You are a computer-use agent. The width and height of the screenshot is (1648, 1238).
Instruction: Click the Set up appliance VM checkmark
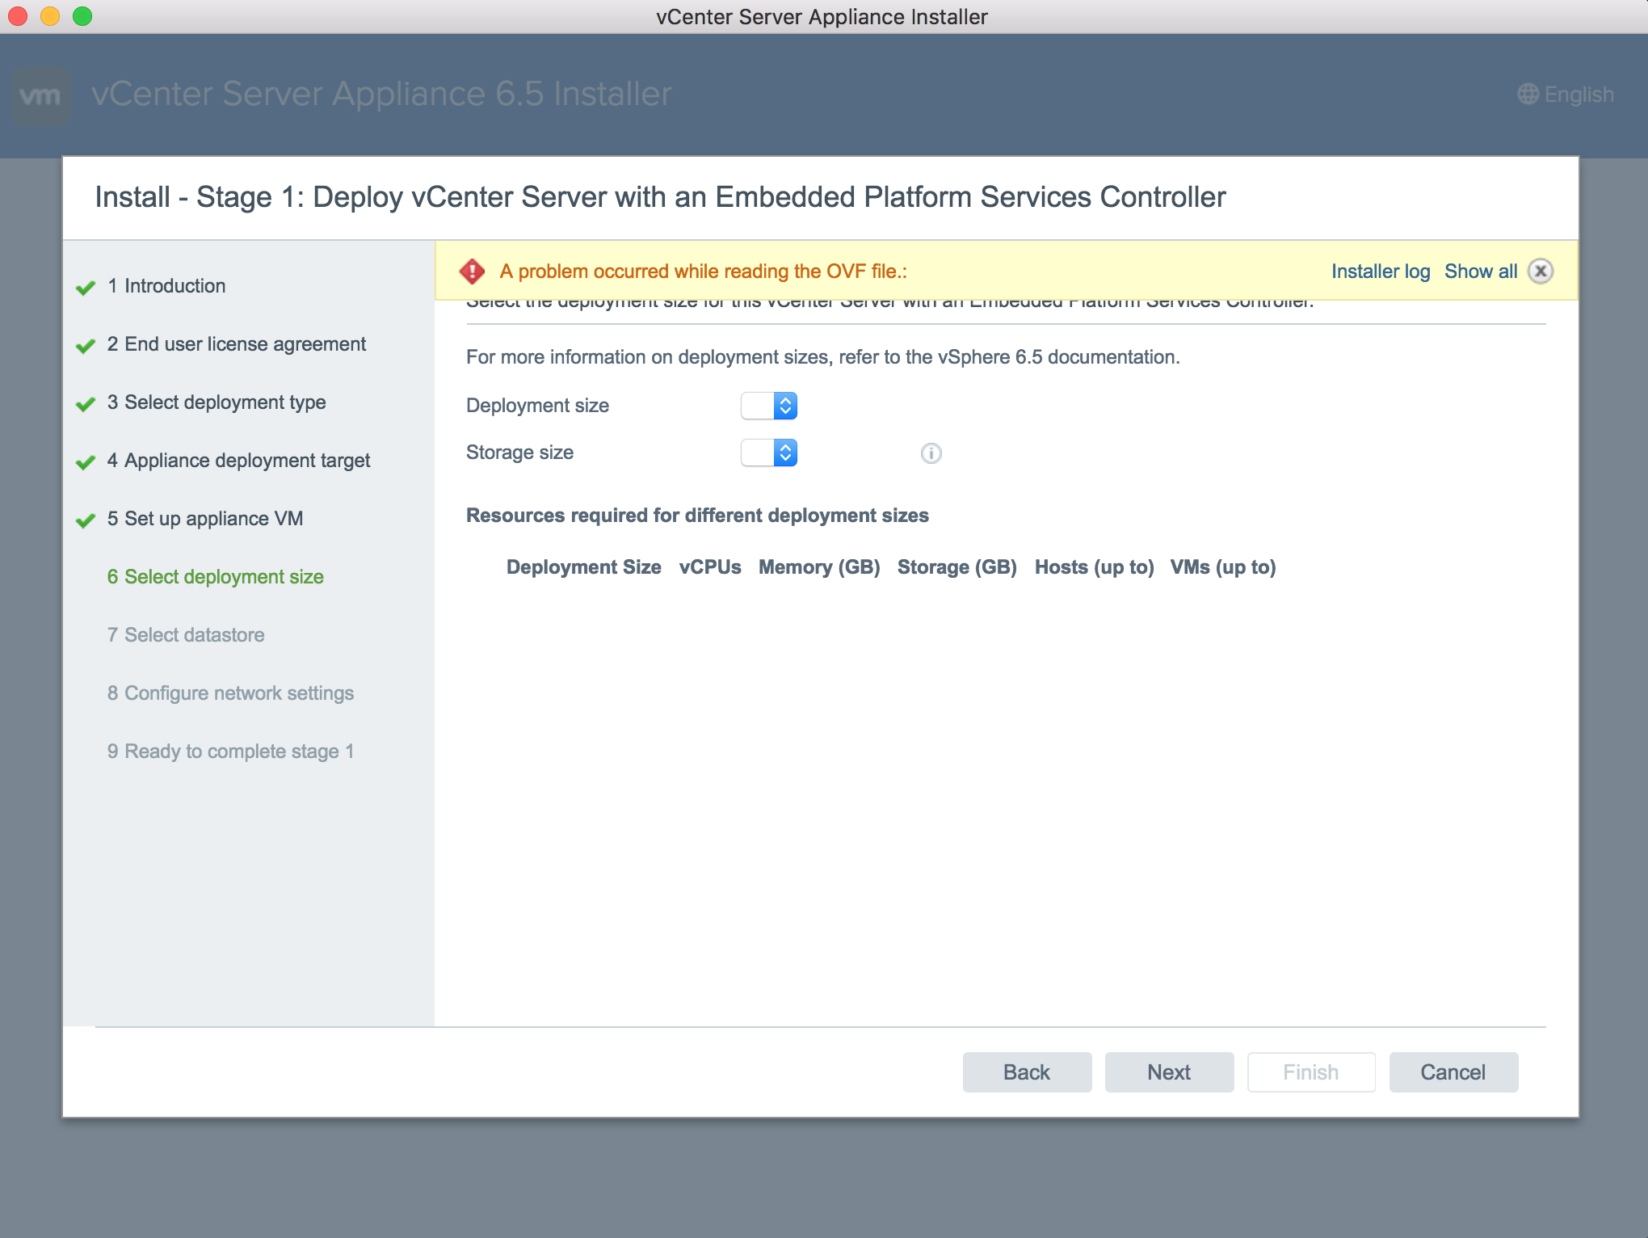click(86, 520)
